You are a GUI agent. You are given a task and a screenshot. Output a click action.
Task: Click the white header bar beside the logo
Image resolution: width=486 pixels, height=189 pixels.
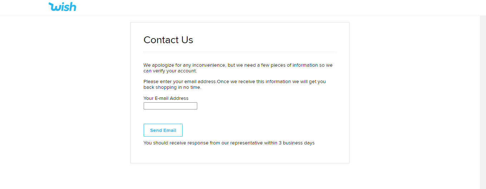[x=250, y=7]
